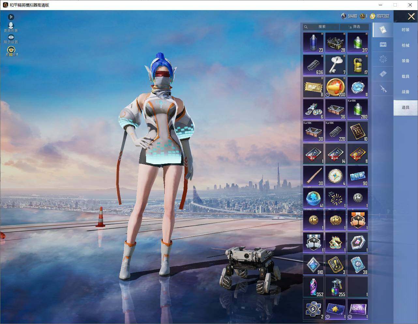Select the wooden stick item (30)
Viewport: 418px width, 324px height.
pos(313,176)
